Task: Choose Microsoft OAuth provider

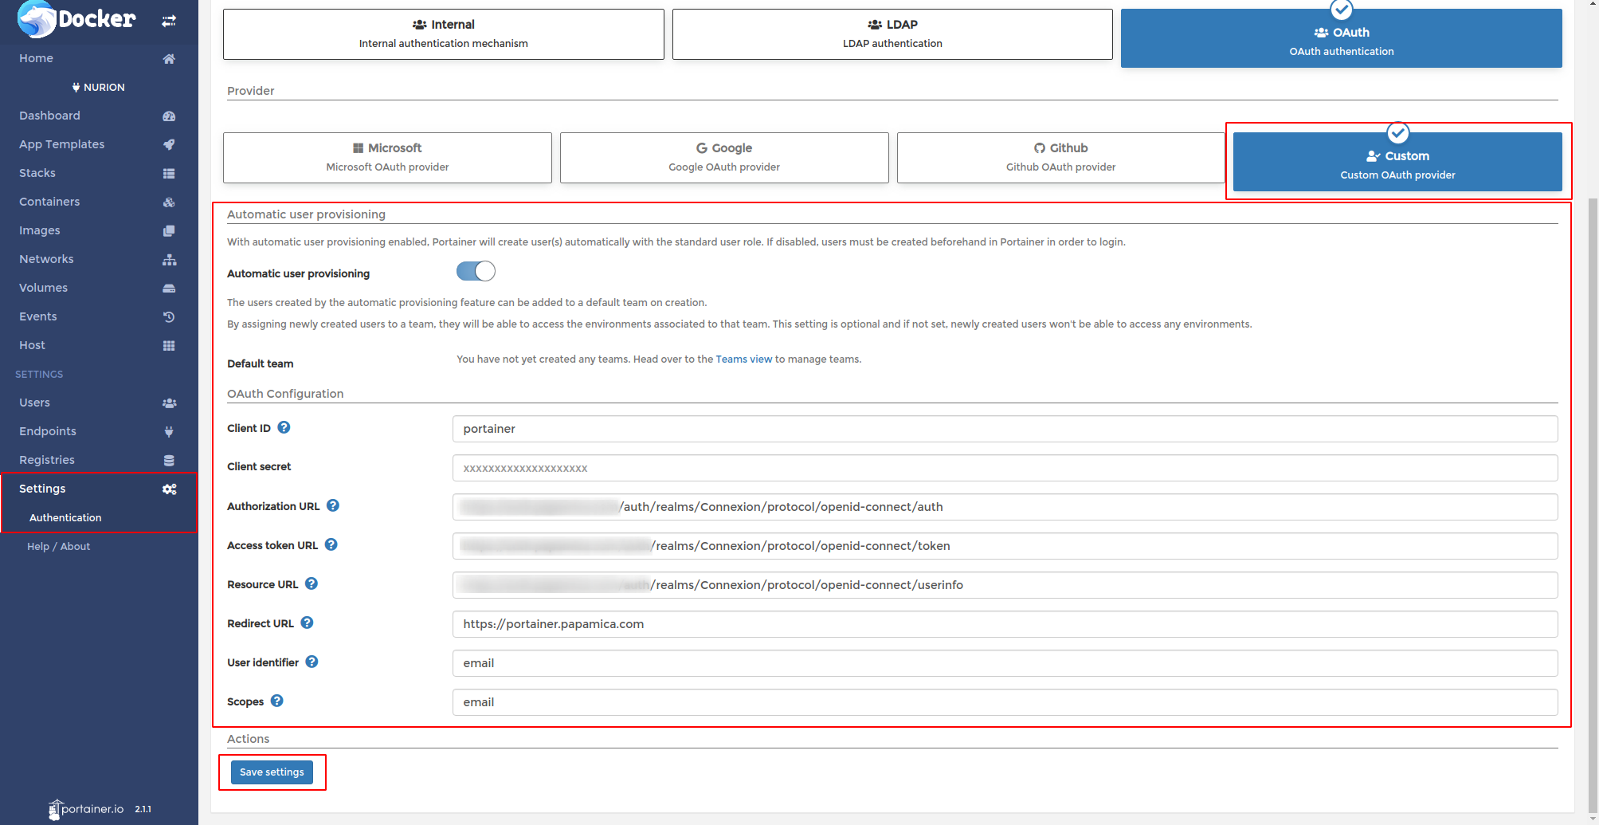Action: 387,158
